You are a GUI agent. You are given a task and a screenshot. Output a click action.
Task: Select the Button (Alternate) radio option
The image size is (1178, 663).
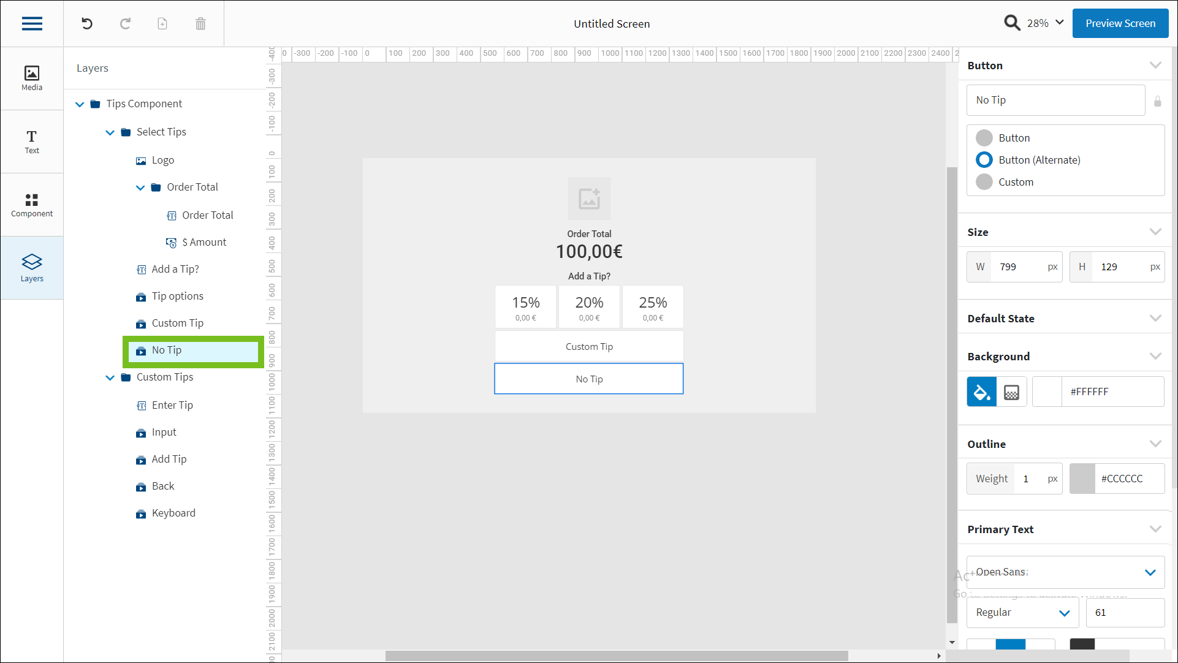(x=984, y=160)
